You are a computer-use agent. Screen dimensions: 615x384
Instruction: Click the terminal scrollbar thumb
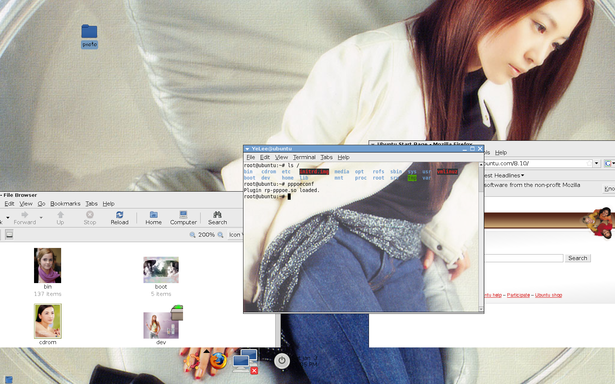(481, 180)
